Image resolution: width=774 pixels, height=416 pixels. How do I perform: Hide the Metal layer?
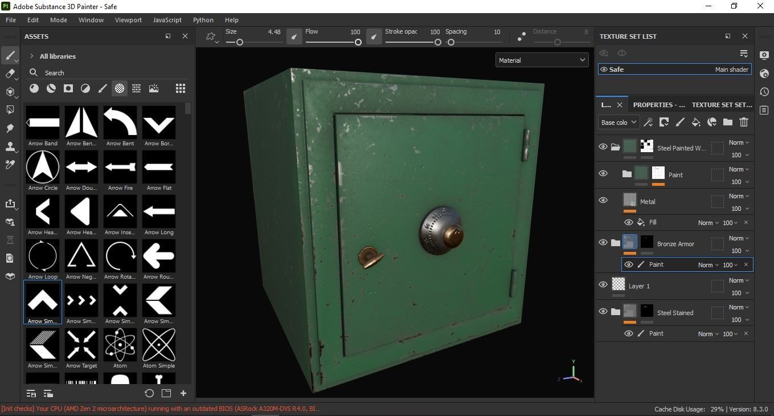(603, 200)
